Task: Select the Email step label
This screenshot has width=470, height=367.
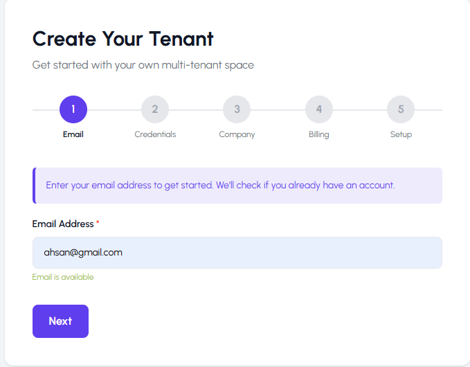Action: 73,134
